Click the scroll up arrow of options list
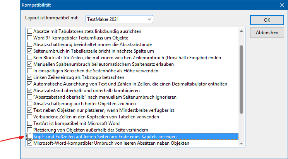The height and width of the screenshot is (159, 288). tap(242, 31)
